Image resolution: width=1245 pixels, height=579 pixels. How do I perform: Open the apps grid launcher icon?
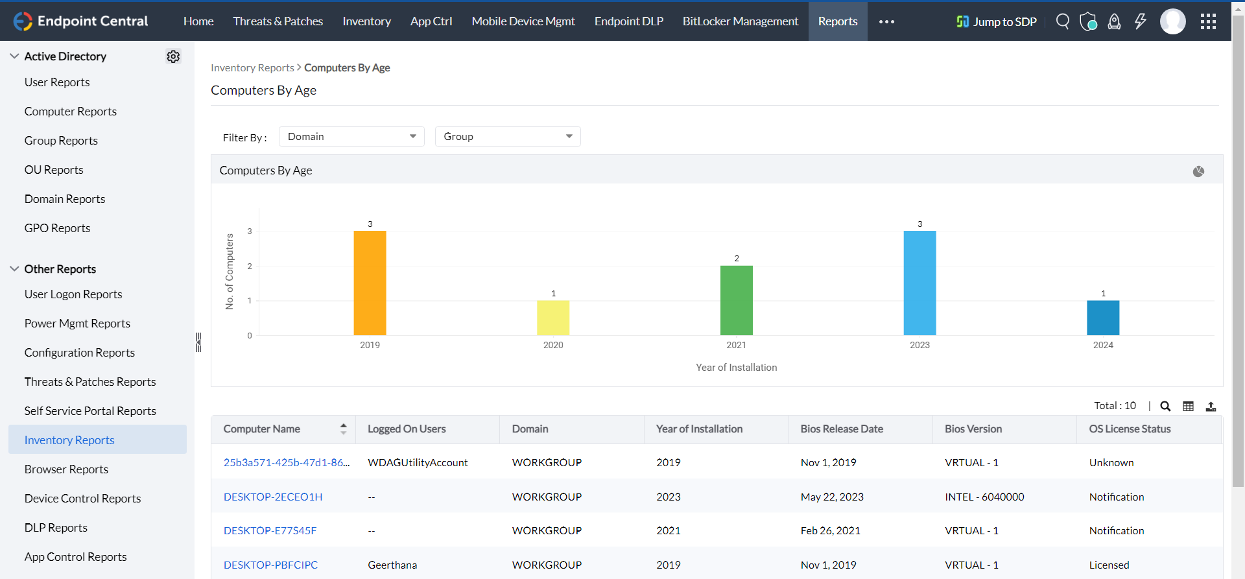click(1208, 21)
